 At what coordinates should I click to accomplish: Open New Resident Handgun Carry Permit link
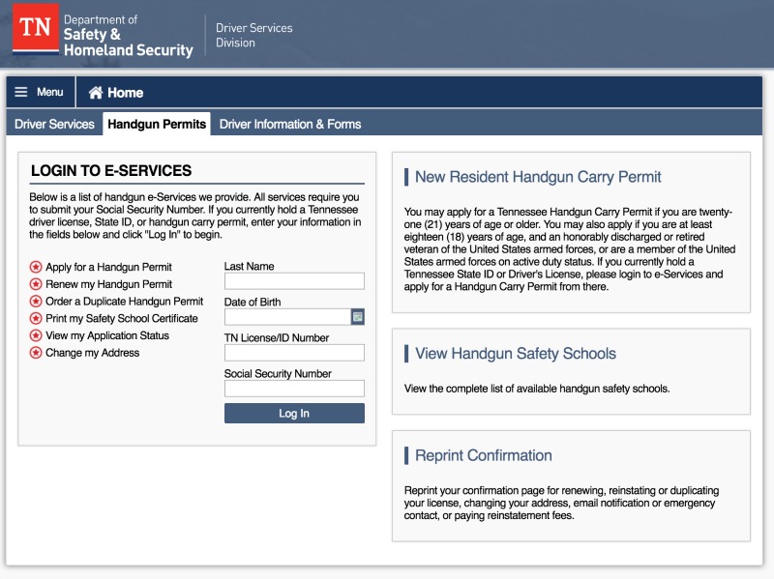(538, 177)
